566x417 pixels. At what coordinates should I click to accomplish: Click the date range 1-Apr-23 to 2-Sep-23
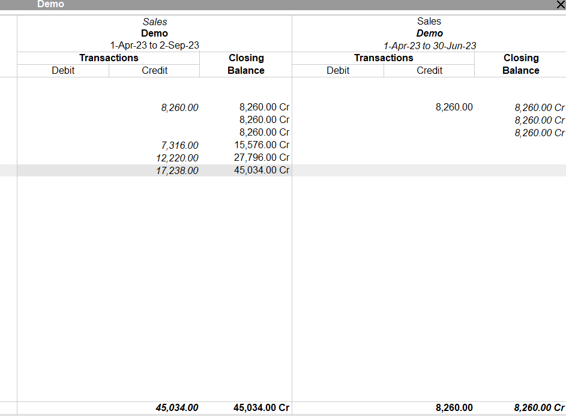(x=154, y=45)
